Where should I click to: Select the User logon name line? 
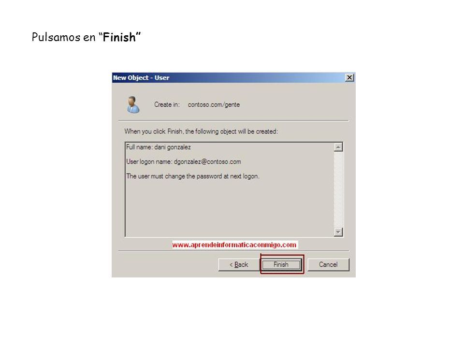[184, 161]
